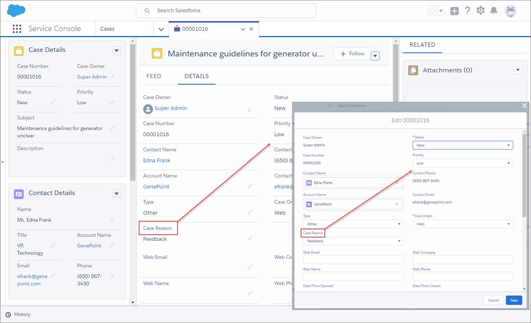Edit the Type field pencil icon
Screen dimensions: 531x323
[250, 213]
